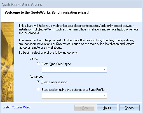The width and height of the screenshot is (143, 114).
Task: Select the Sync Profile session radio button
Action: [x=38, y=89]
